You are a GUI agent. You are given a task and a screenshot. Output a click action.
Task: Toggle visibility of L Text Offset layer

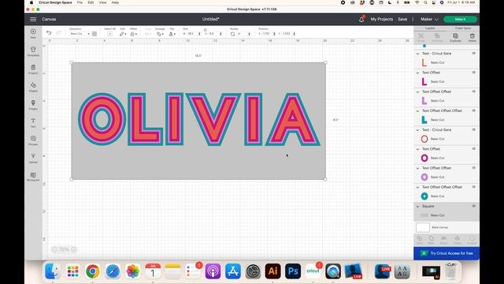click(x=474, y=73)
